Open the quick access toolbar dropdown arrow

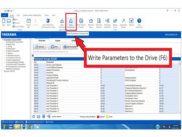(14, 11)
